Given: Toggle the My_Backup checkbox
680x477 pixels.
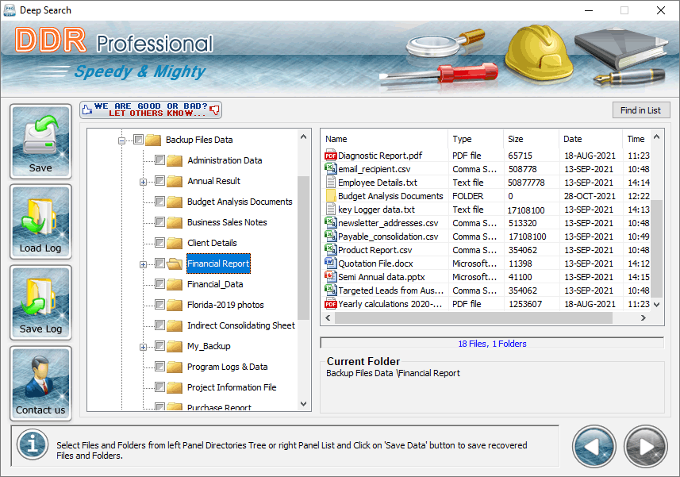Looking at the screenshot, I should click(159, 345).
